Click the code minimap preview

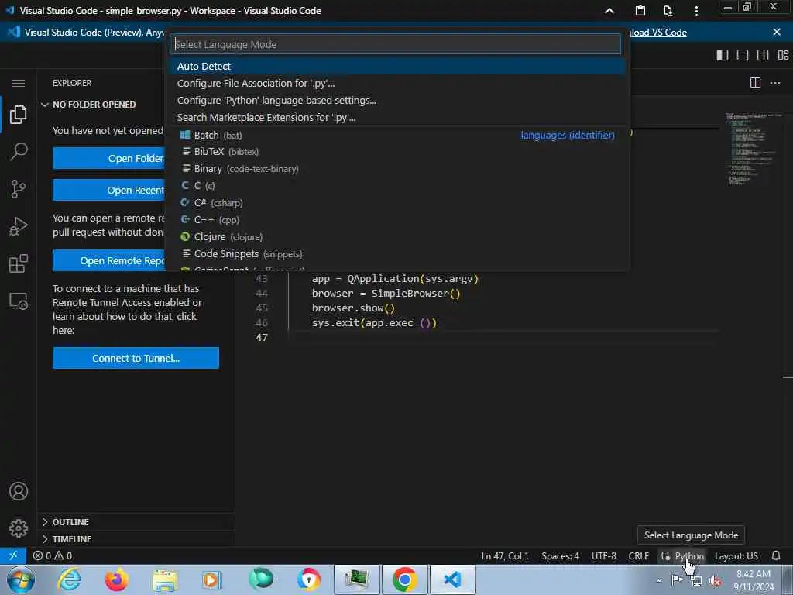pos(753,149)
